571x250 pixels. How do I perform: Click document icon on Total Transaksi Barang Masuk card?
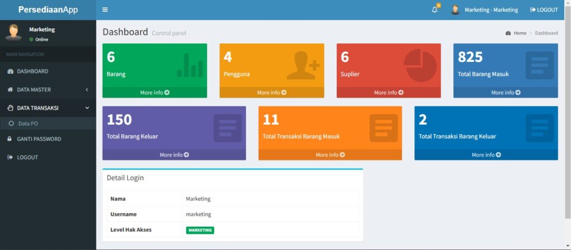384,128
